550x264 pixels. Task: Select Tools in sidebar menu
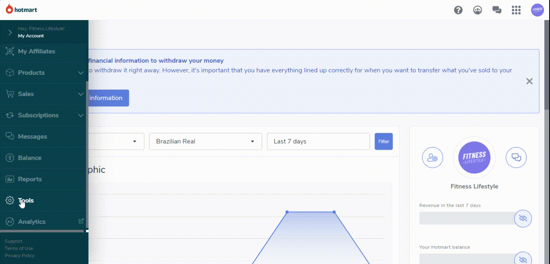pos(26,200)
